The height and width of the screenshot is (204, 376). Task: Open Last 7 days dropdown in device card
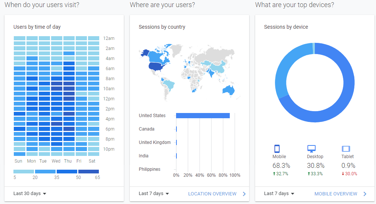(279, 194)
